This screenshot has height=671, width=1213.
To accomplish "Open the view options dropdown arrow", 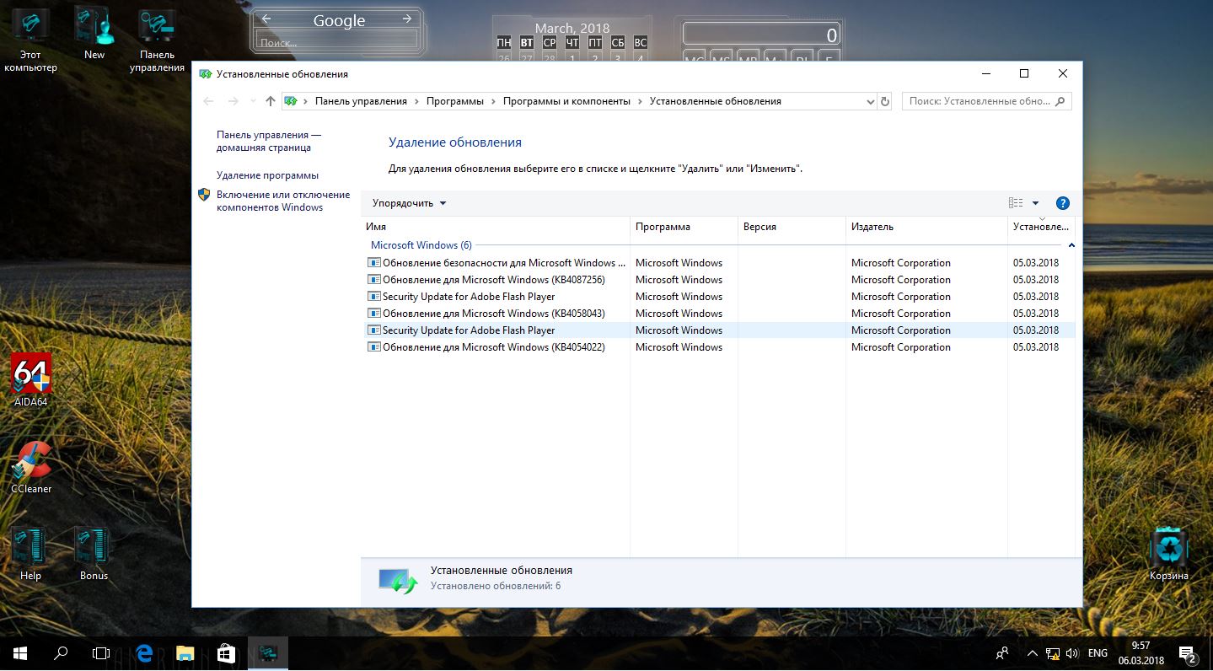I will tap(1035, 203).
